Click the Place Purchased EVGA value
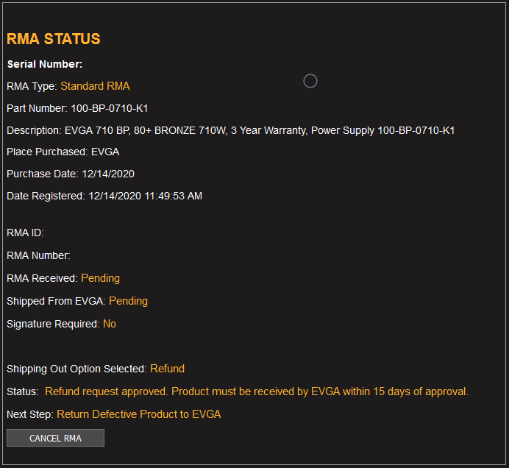The image size is (509, 468). pyautogui.click(x=105, y=152)
